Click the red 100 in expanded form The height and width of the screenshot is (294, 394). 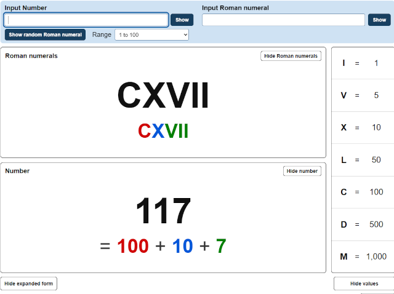tap(133, 246)
